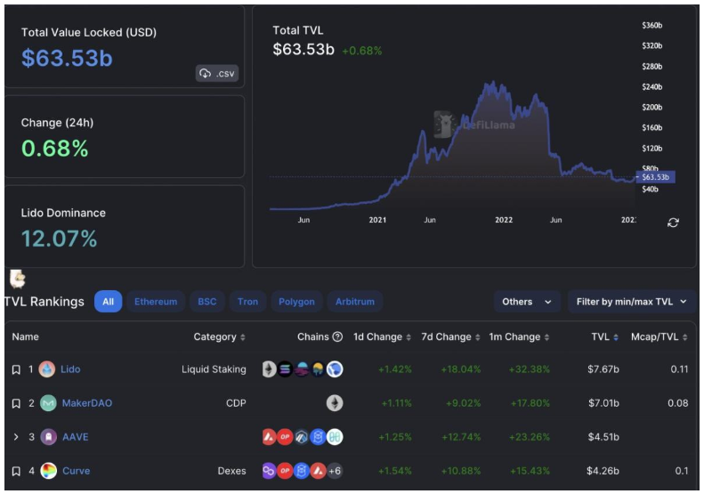
Task: Click Harmony chain icon in AAVE row
Action: tap(335, 437)
